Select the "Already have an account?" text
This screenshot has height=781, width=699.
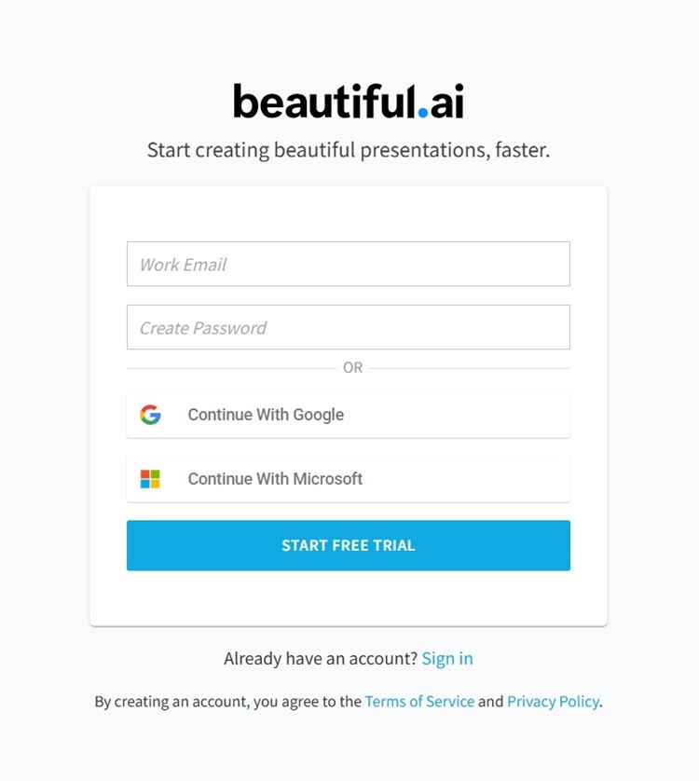click(320, 658)
